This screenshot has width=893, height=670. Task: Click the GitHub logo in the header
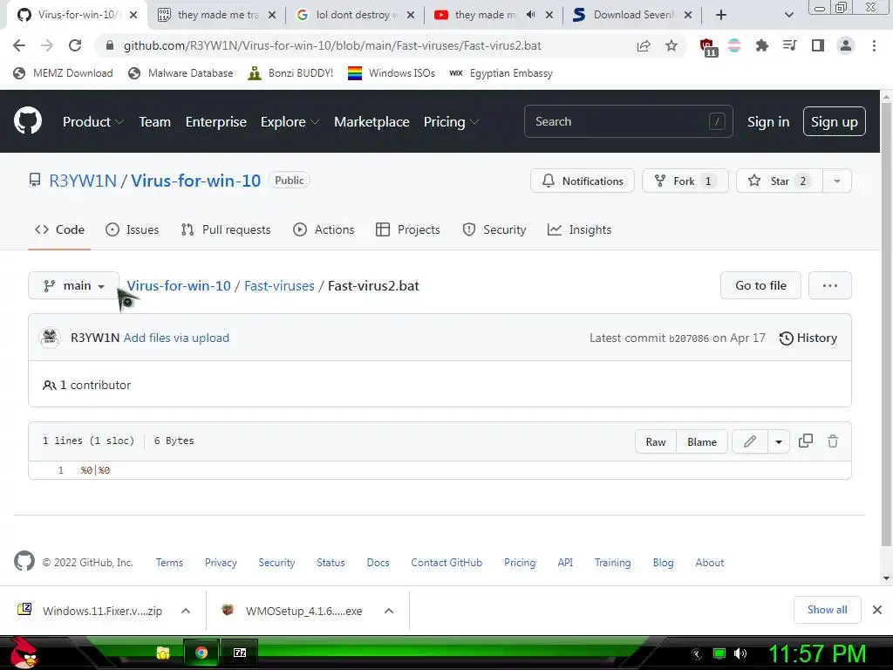(x=28, y=120)
